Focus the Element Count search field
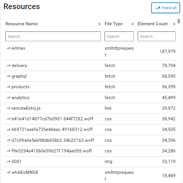183x183 pixels. 157,36
